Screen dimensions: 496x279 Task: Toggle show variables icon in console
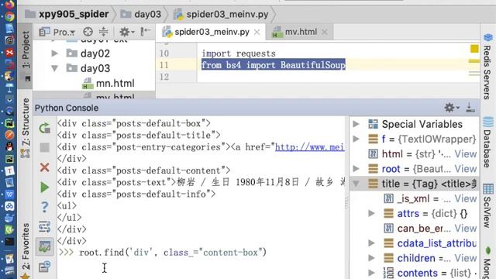tap(45, 247)
